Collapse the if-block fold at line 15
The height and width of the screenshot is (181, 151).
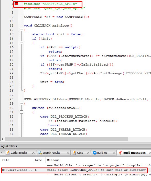click(21, 43)
